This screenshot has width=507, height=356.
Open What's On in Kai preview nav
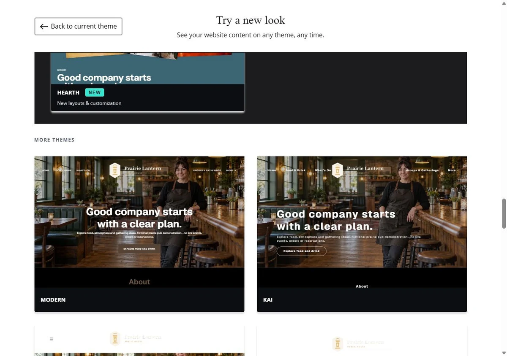pyautogui.click(x=323, y=170)
